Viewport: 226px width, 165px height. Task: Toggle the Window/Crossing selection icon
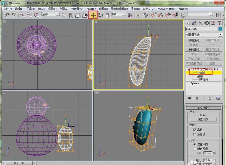point(85,15)
